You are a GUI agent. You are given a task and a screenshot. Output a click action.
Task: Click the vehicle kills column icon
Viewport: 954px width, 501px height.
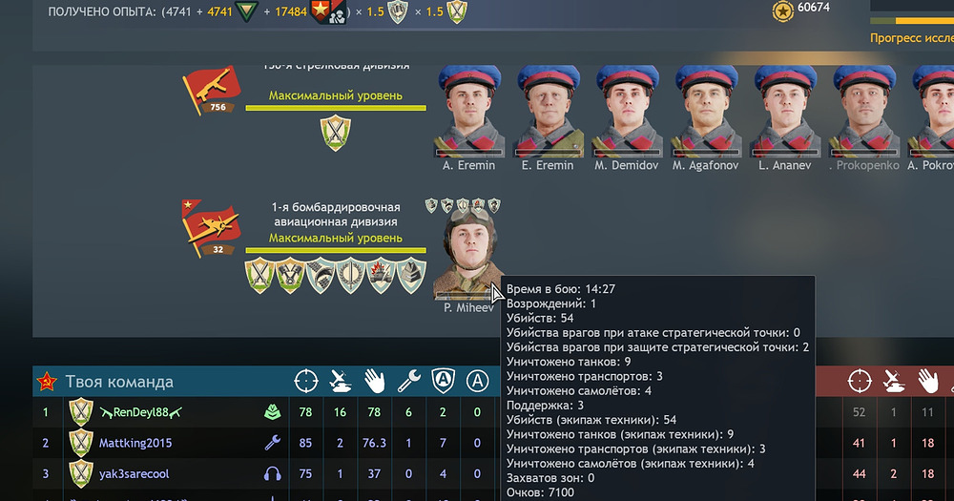coord(341,382)
